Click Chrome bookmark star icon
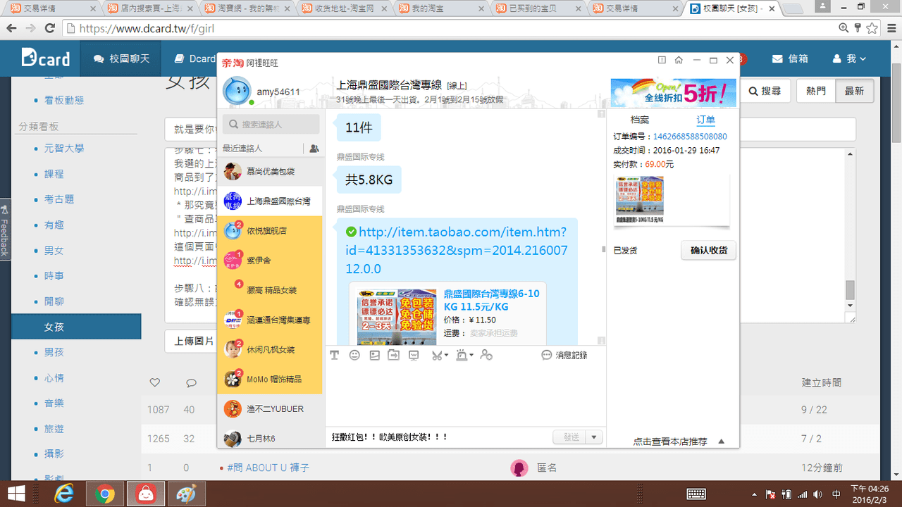The width and height of the screenshot is (902, 507). point(872,28)
